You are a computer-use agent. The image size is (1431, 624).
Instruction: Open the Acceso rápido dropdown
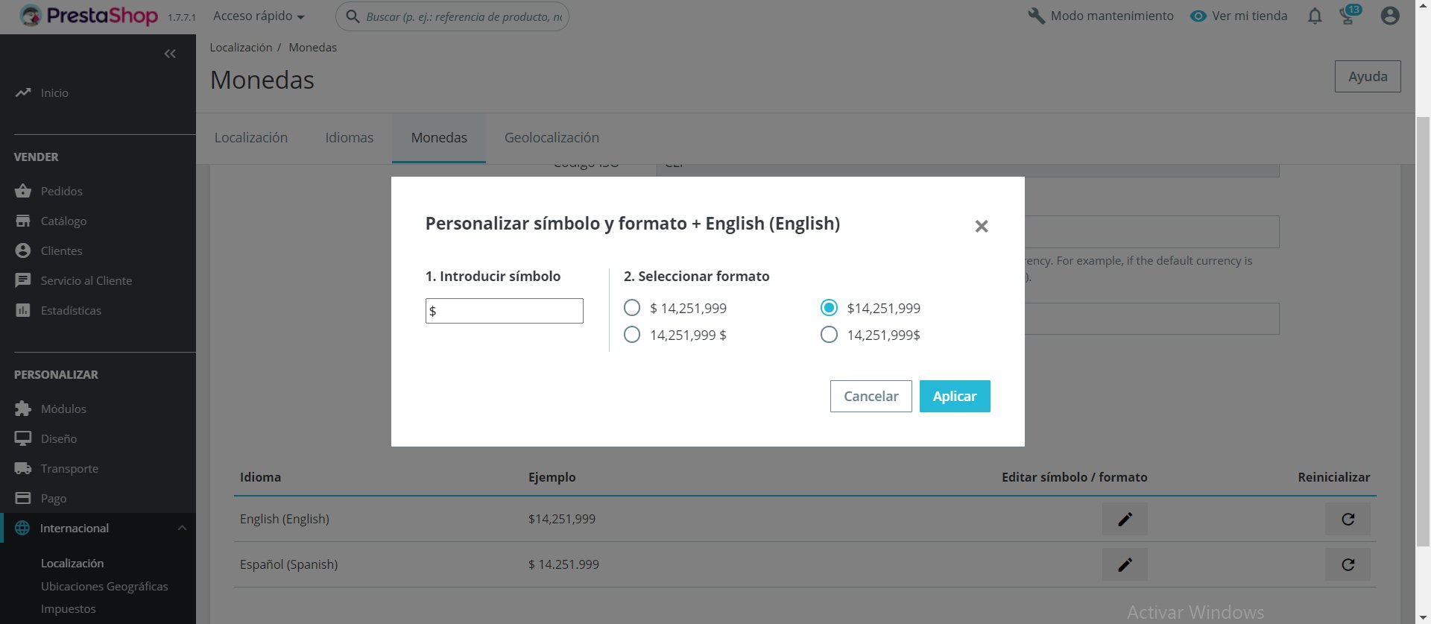pos(259,16)
